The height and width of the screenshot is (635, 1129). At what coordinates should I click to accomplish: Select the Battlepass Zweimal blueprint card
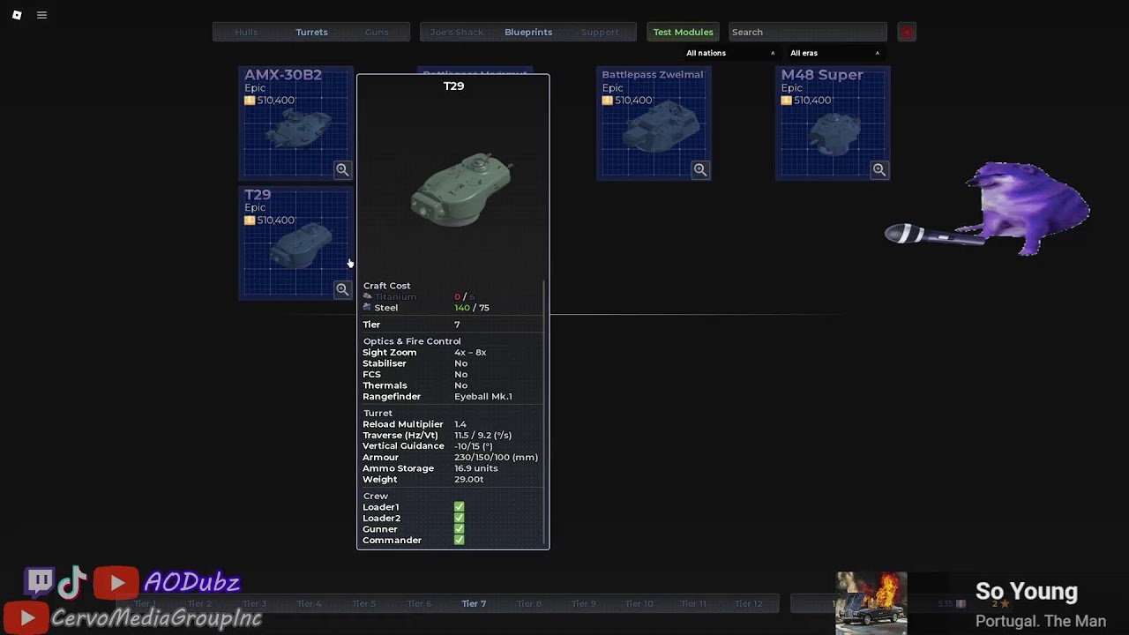654,123
